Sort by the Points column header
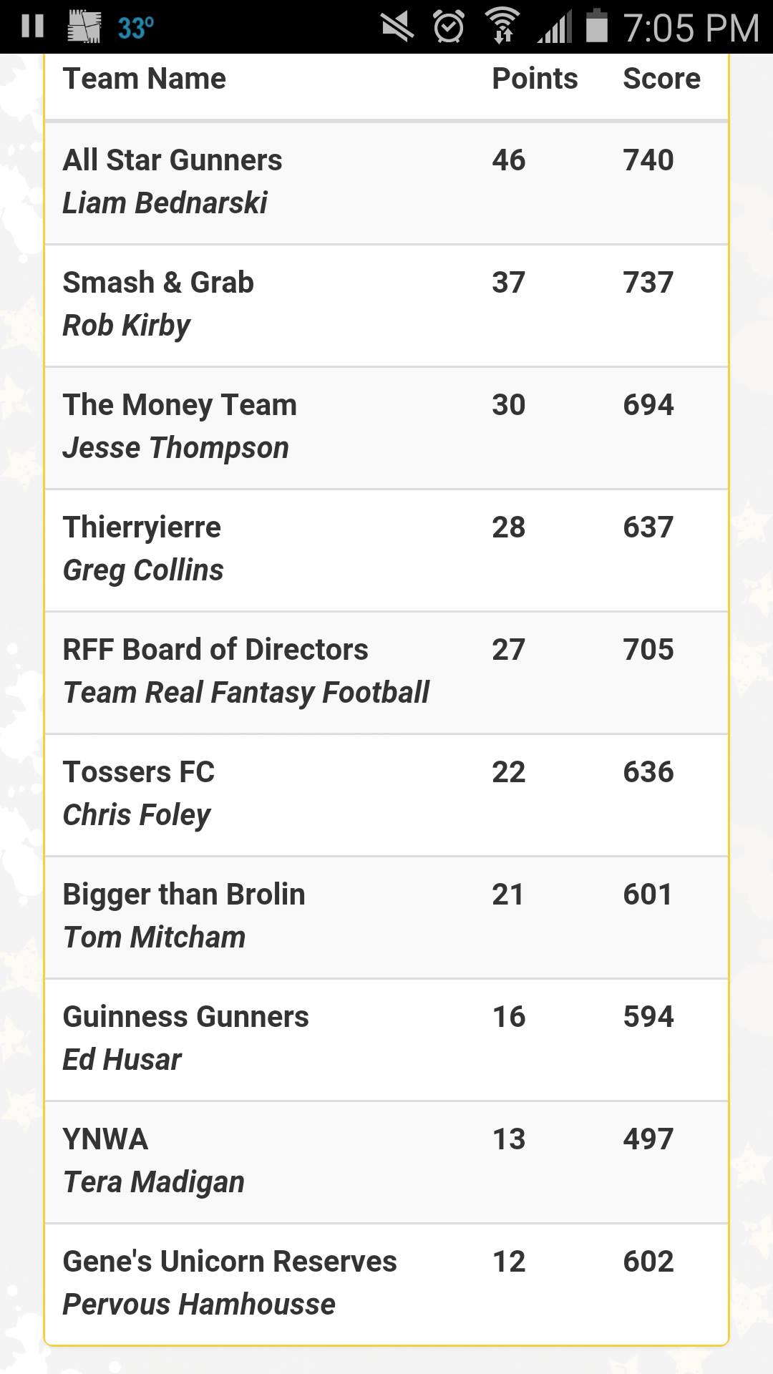 535,79
